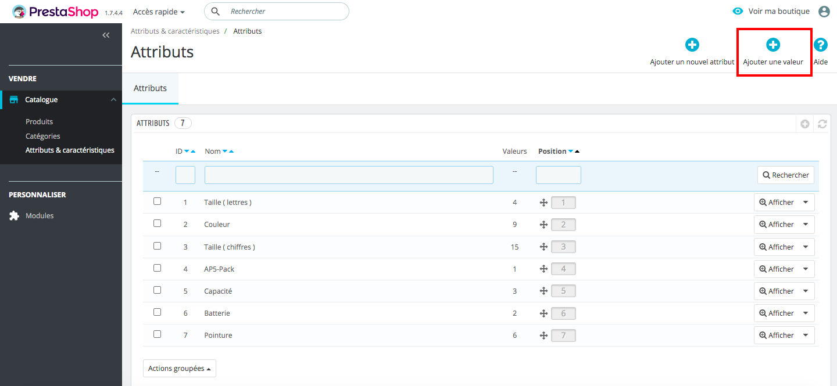Viewport: 837px width, 386px height.
Task: Open the Actions groupées dropdown
Action: click(180, 368)
